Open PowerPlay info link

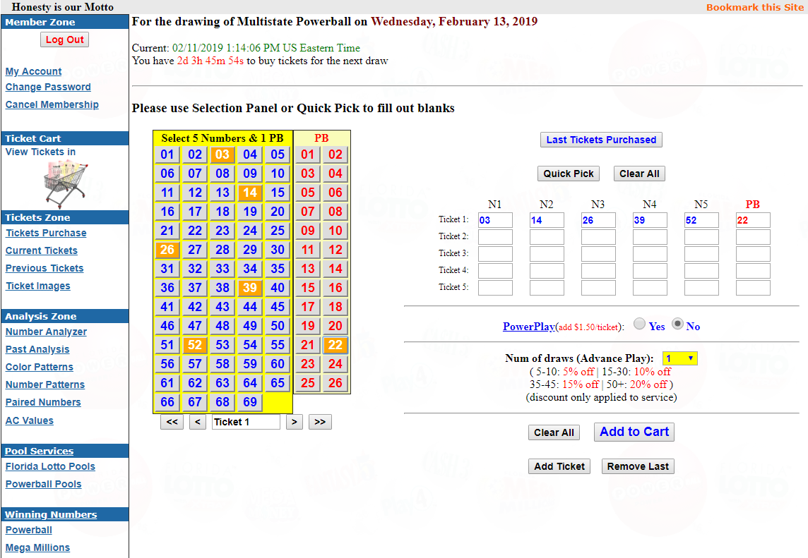[x=529, y=327]
